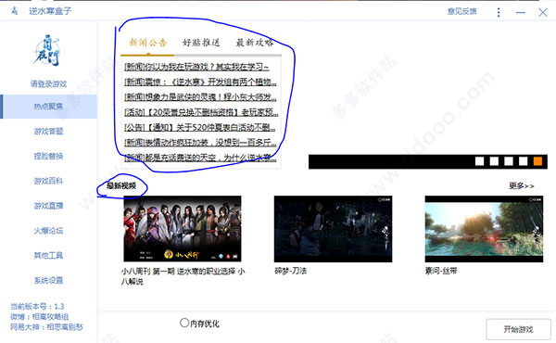This screenshot has height=343, width=556.
Task: Open news '你以为我在玩游戏？其实我在学习'
Action: pyautogui.click(x=196, y=67)
